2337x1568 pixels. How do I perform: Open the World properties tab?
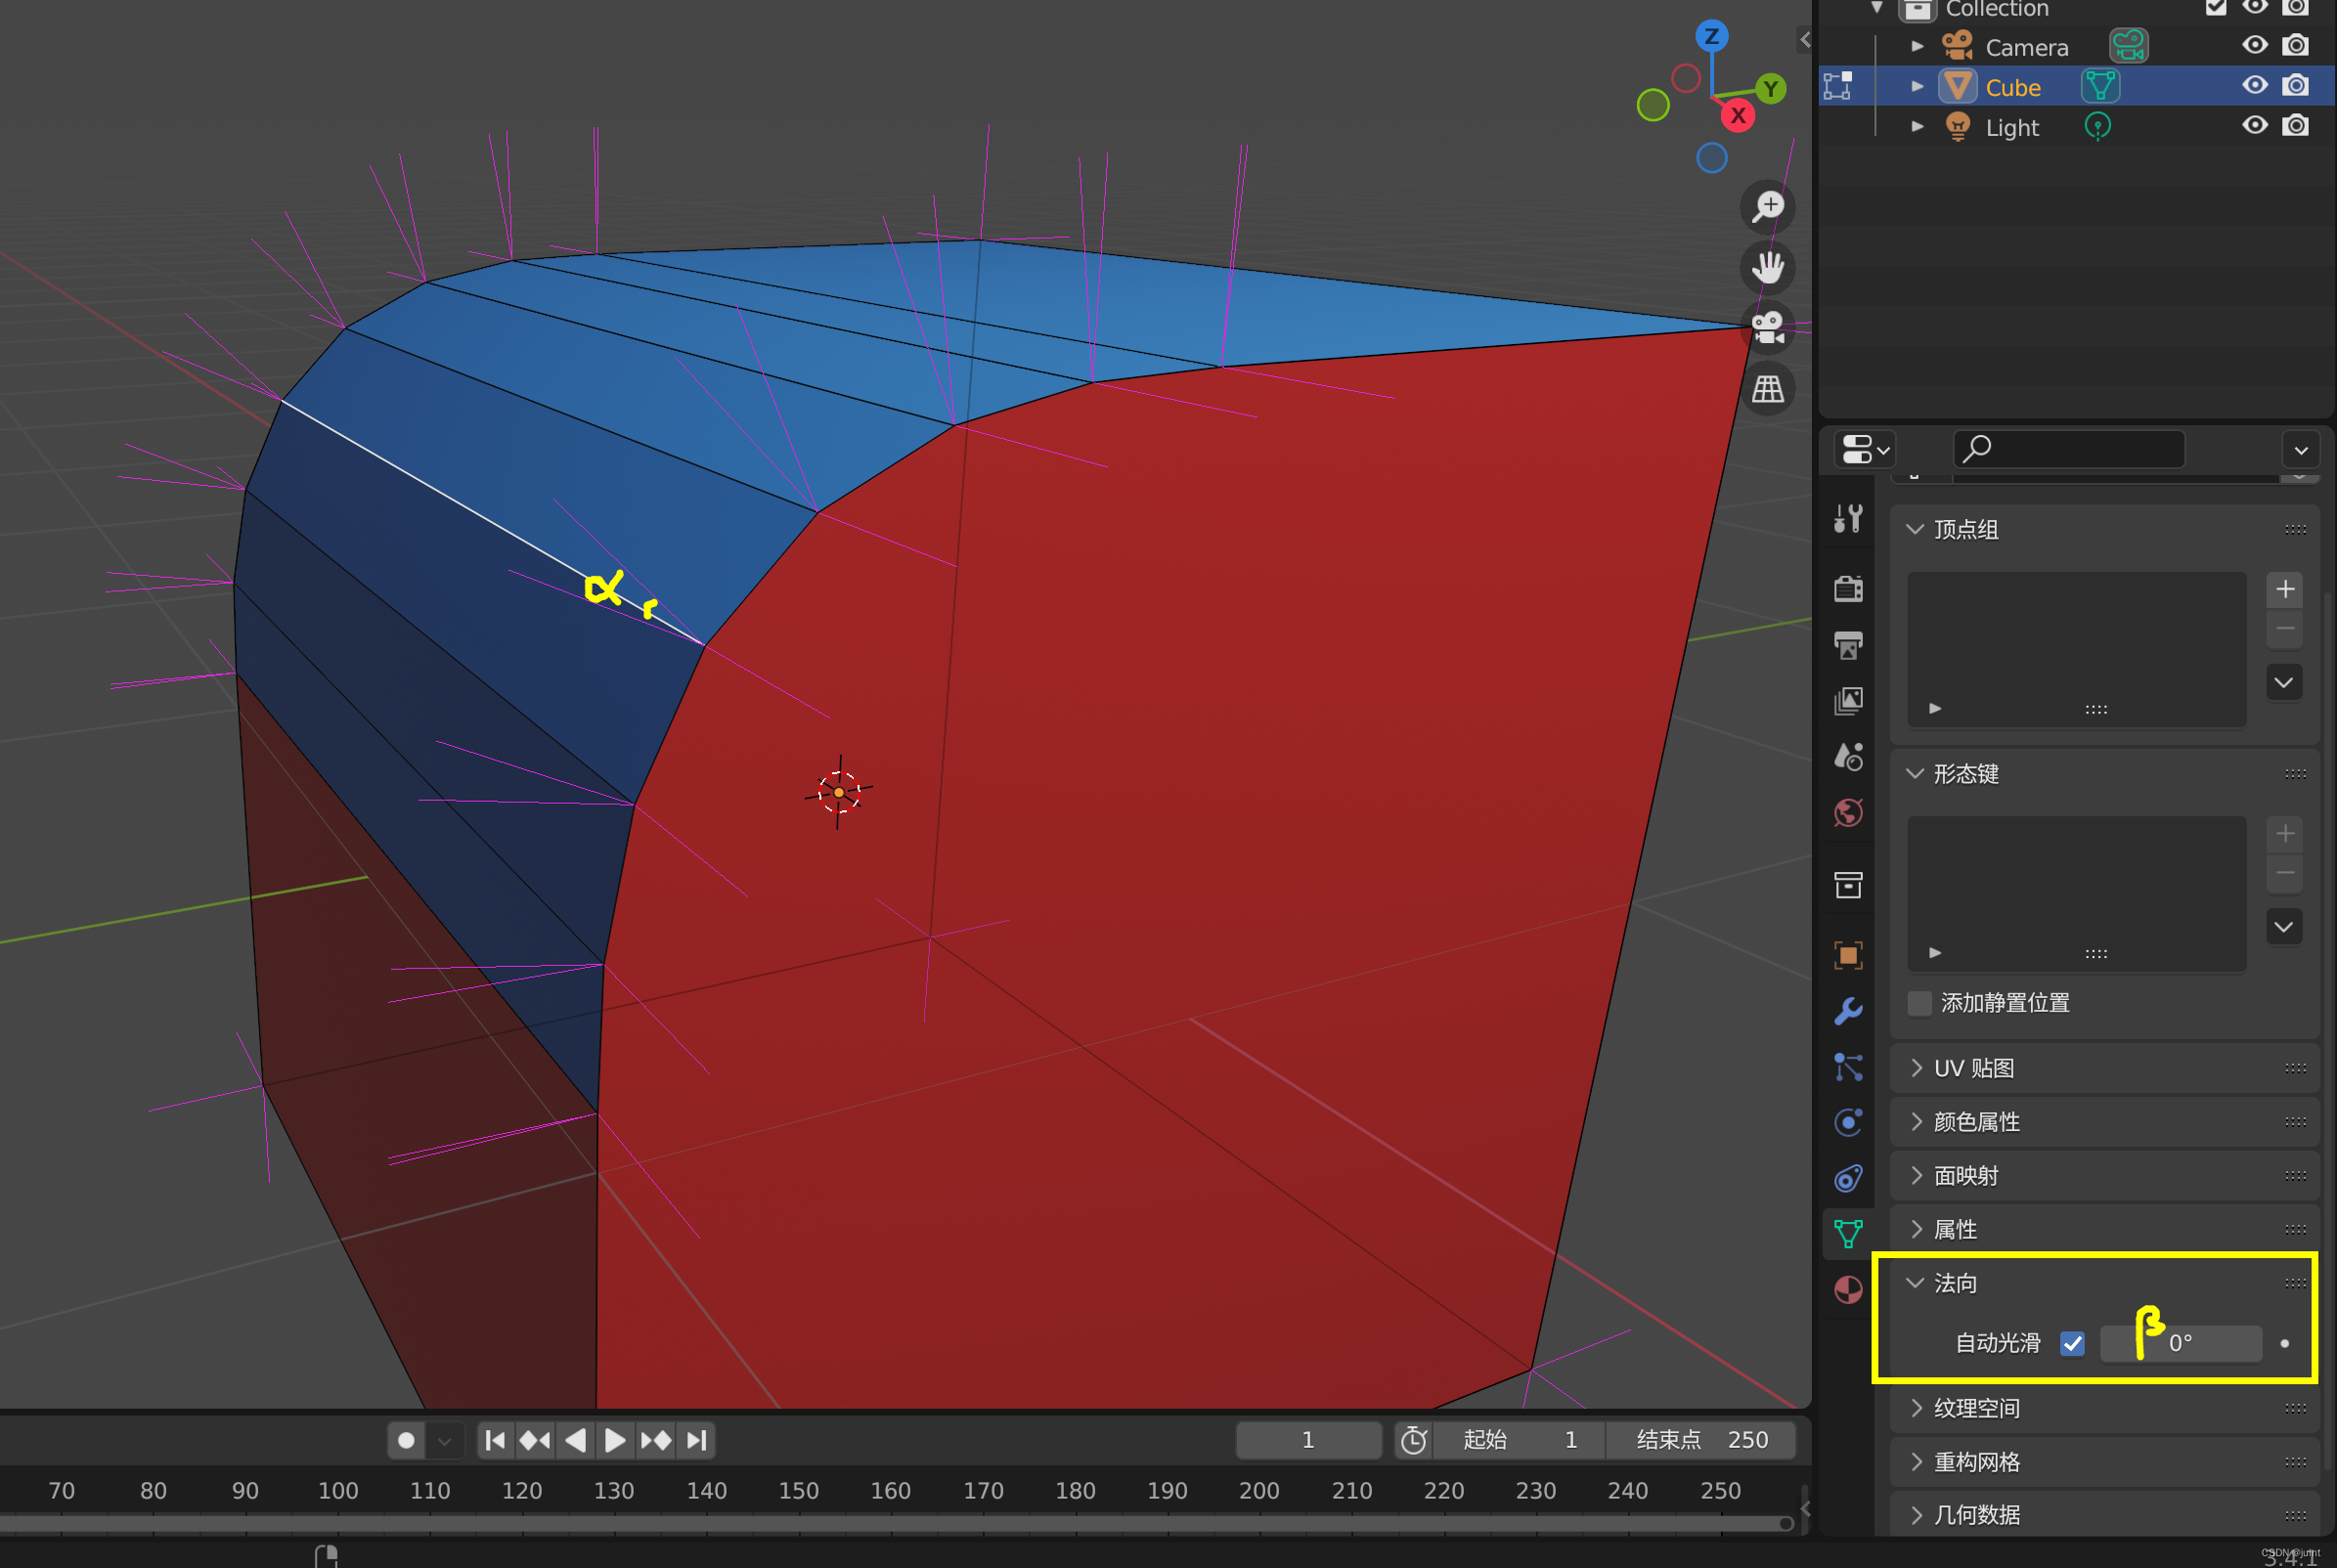coord(1848,813)
